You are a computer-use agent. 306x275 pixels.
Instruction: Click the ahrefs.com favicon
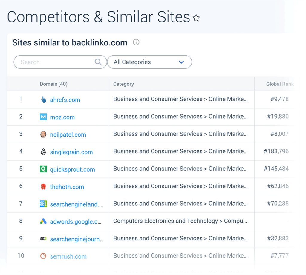point(43,100)
